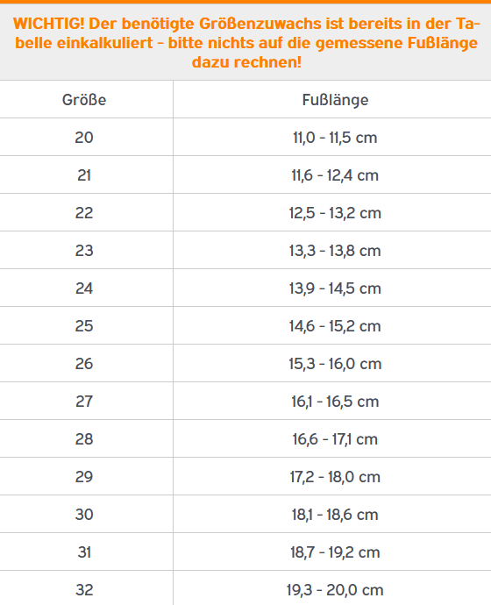Click the 15,3 - 16,0 cm foot length
491x605 pixels.
pos(335,364)
